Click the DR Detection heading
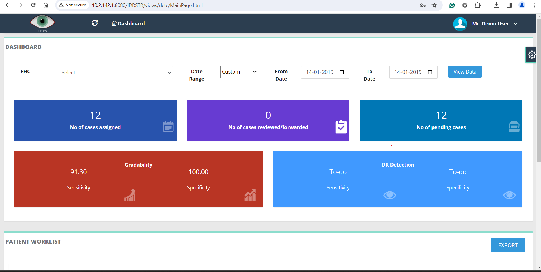Image resolution: width=541 pixels, height=272 pixels. [398, 165]
